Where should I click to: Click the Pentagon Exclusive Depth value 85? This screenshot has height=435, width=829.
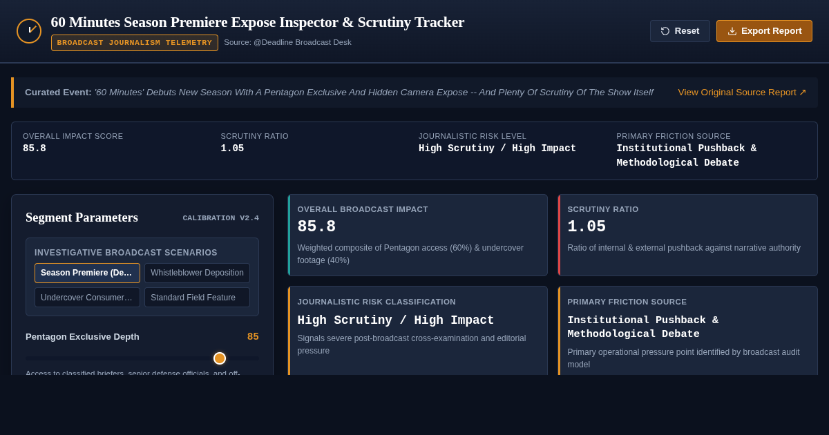coord(253,336)
